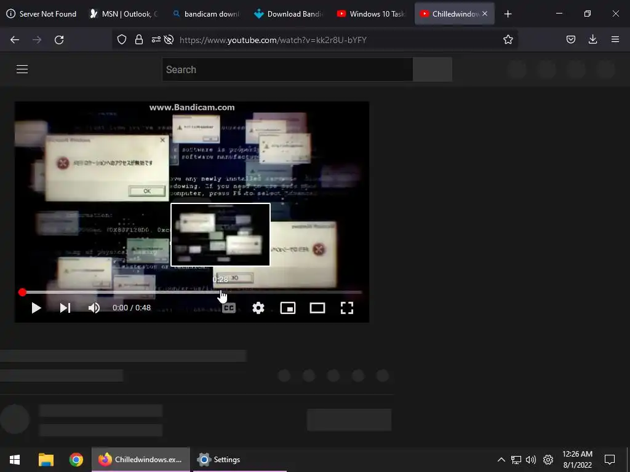Open video settings gear

click(258, 308)
